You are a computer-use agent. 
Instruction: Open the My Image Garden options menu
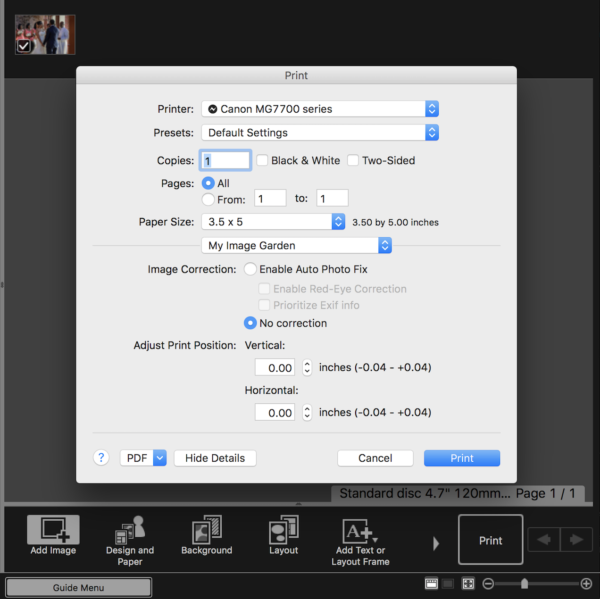click(x=296, y=246)
